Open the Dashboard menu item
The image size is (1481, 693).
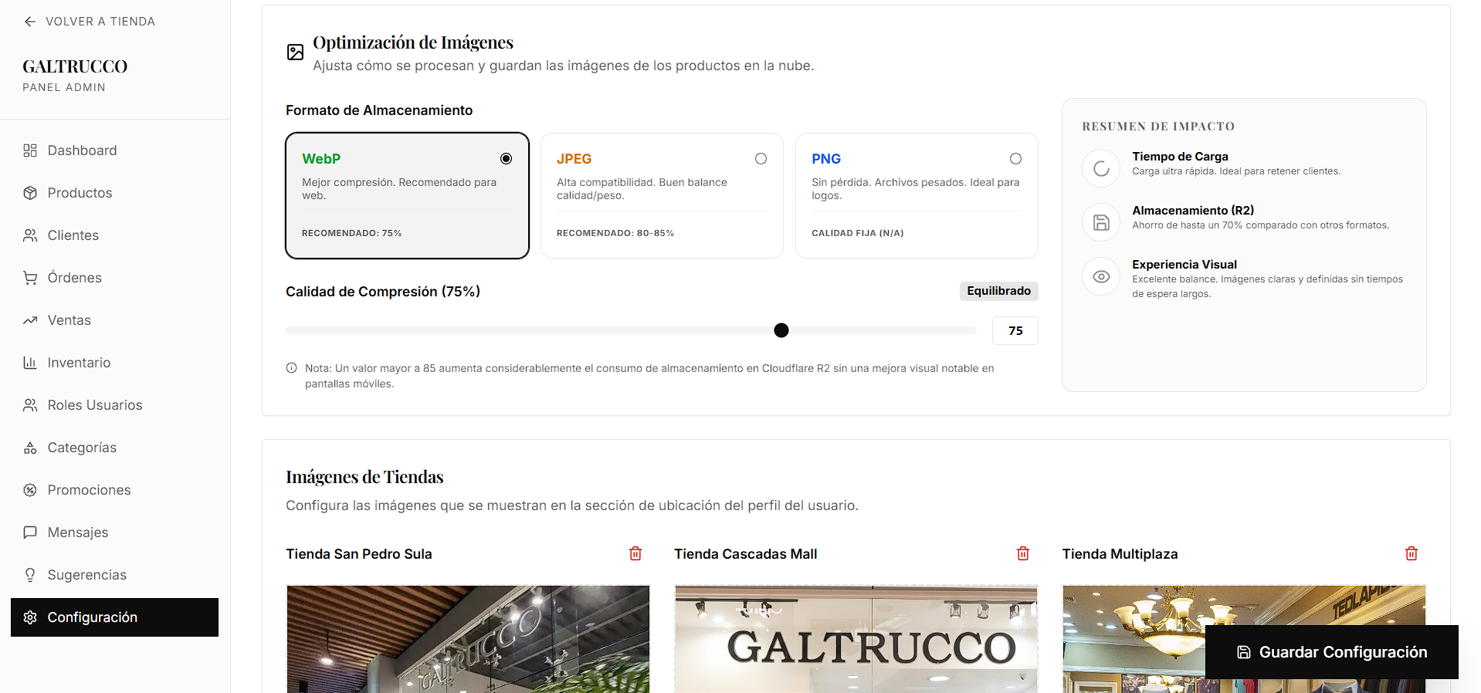[114, 150]
